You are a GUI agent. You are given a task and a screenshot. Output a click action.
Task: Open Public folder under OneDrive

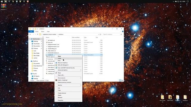click(x=35, y=71)
